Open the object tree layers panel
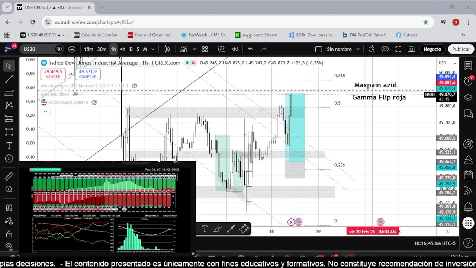Image resolution: width=476 pixels, height=268 pixels. [468, 98]
